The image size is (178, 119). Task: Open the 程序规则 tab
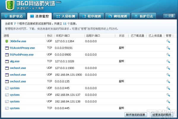point(91,16)
